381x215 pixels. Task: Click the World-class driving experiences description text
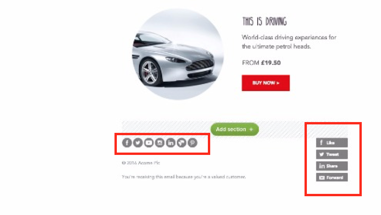[x=289, y=42]
